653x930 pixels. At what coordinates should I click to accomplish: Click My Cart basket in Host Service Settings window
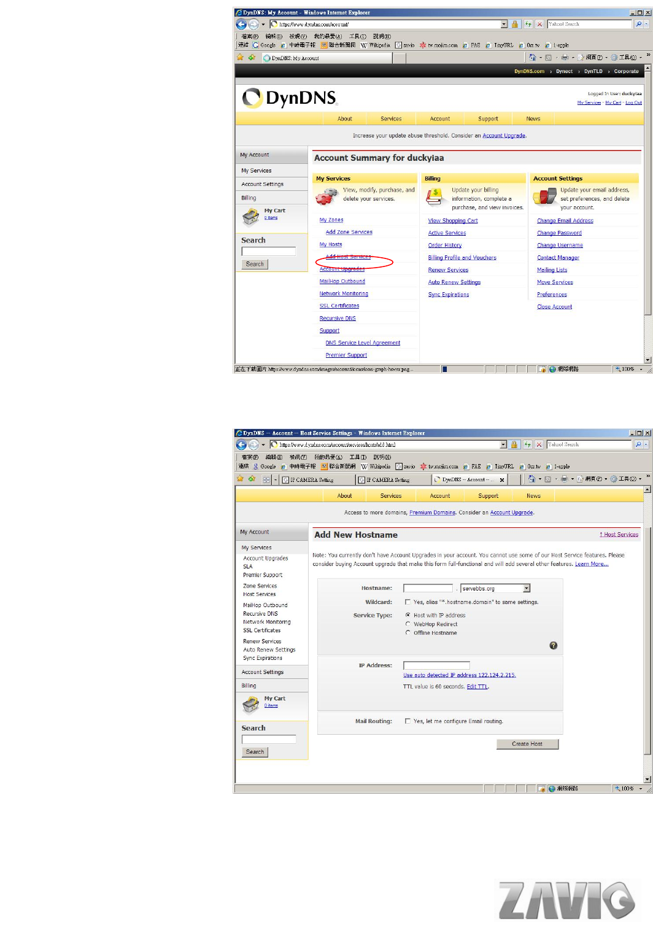[x=250, y=705]
